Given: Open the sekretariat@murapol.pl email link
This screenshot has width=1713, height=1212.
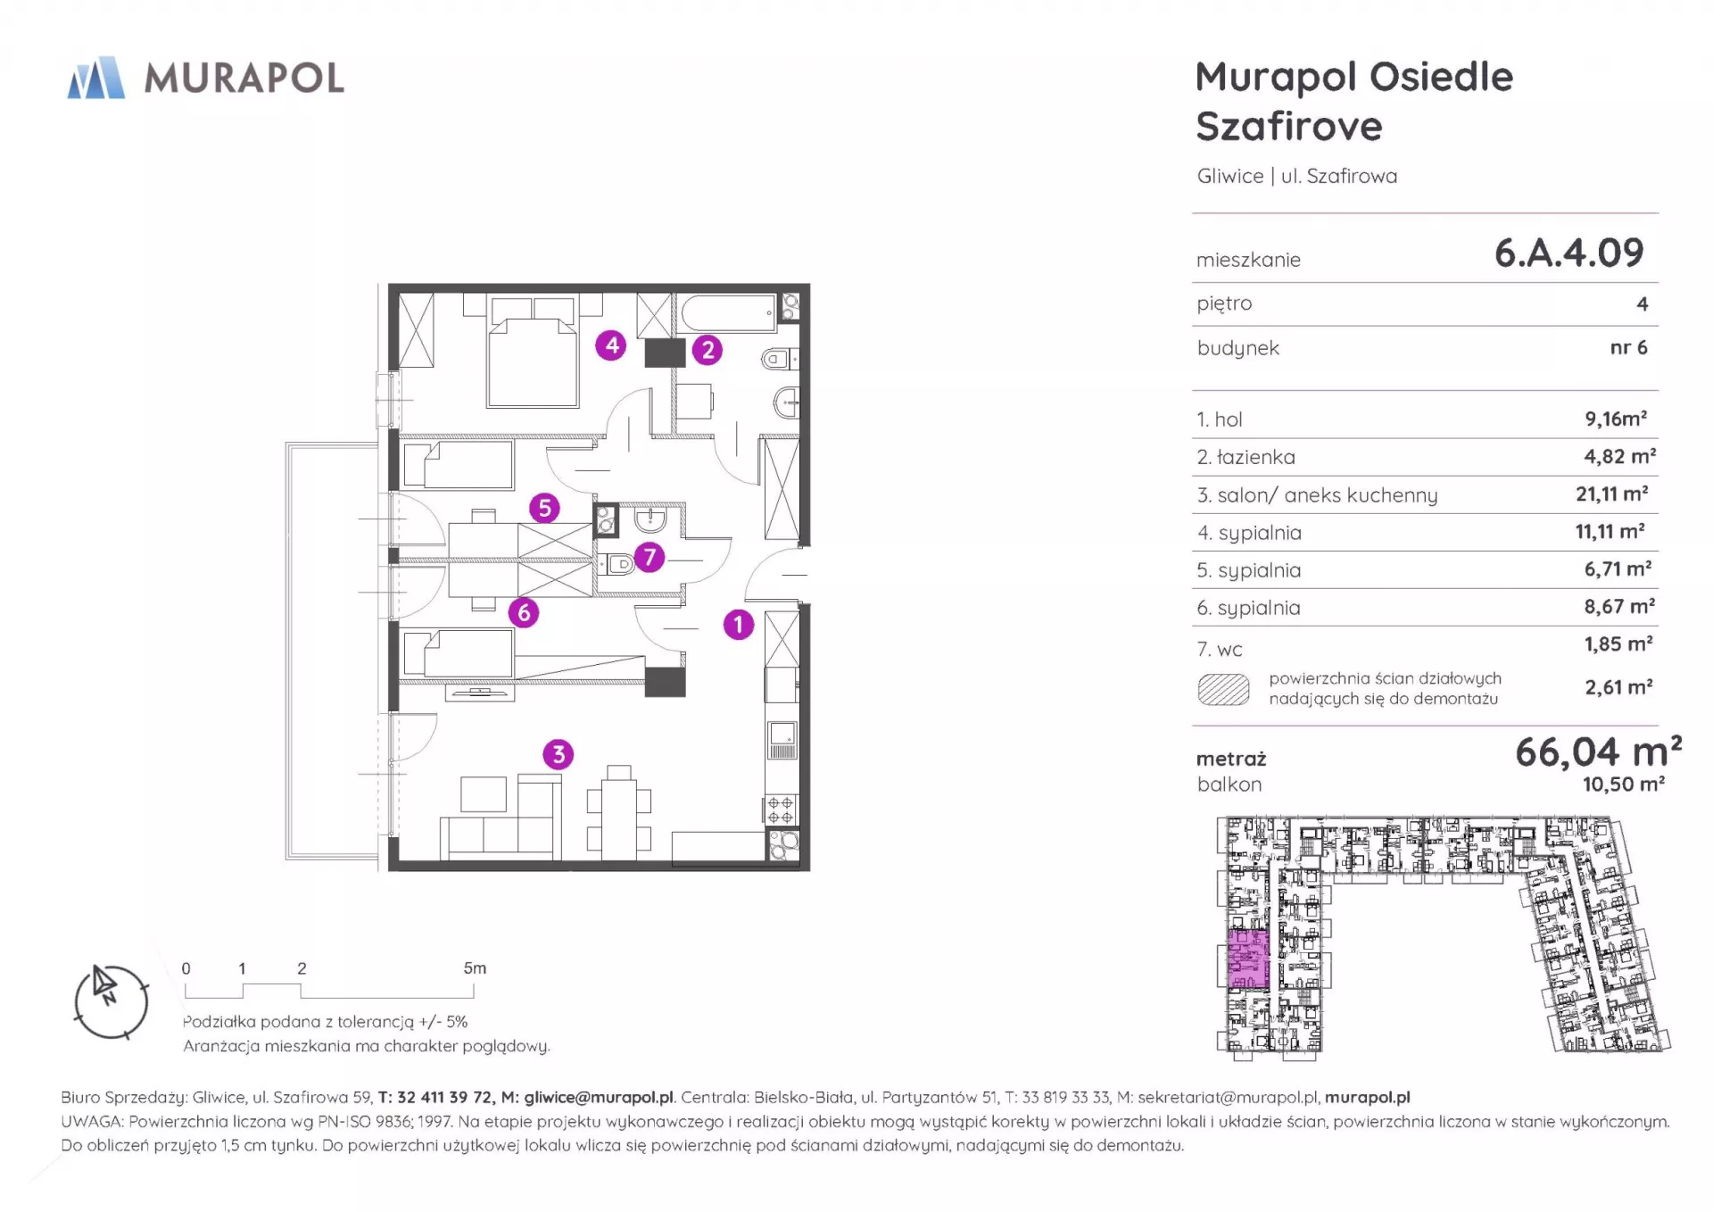Looking at the screenshot, I should point(1228,1098).
